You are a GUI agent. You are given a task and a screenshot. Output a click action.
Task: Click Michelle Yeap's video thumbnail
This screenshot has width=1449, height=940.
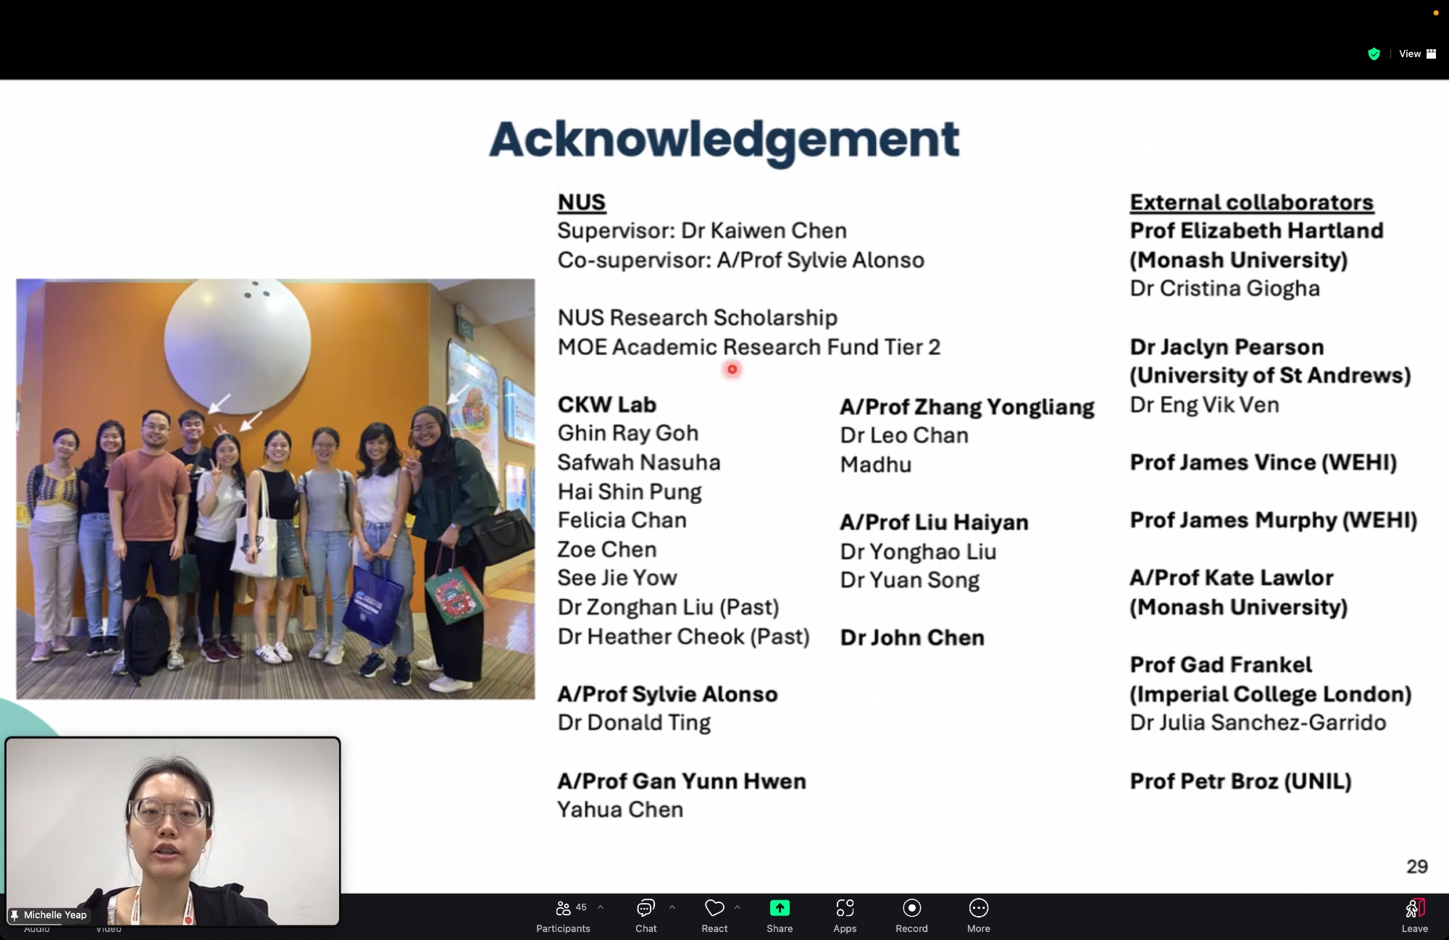pos(172,826)
